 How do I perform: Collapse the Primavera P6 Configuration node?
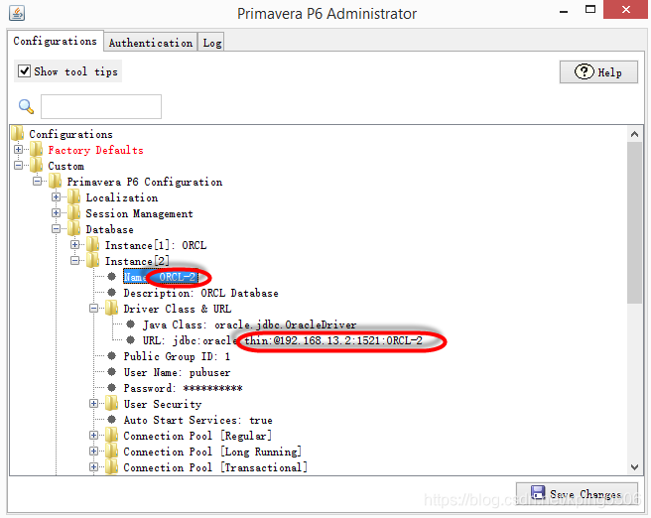(38, 181)
